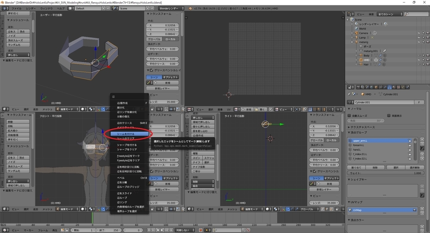Click the World icon in outliner

click(x=357, y=29)
